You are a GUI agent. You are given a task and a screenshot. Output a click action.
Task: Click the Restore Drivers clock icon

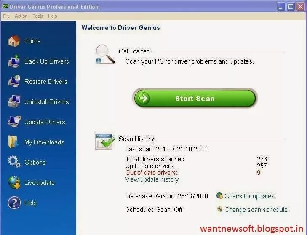14,81
